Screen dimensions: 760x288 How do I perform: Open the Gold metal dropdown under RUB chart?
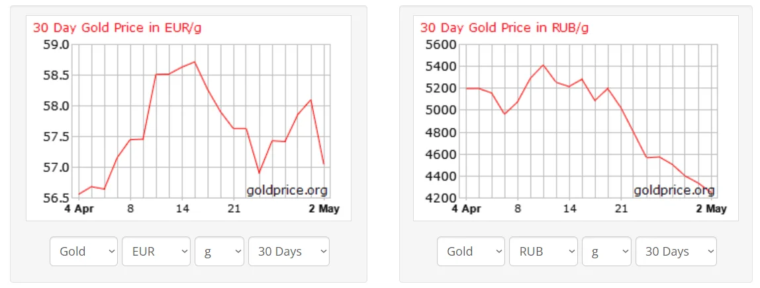pyautogui.click(x=471, y=251)
